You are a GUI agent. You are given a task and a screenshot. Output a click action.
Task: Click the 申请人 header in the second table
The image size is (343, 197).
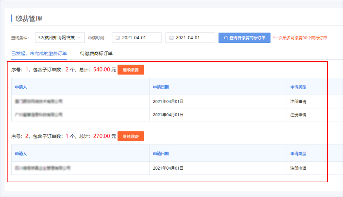pos(21,154)
